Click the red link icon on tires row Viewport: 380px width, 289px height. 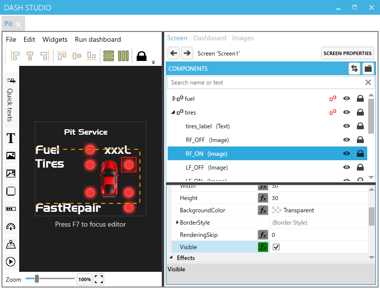(x=333, y=112)
